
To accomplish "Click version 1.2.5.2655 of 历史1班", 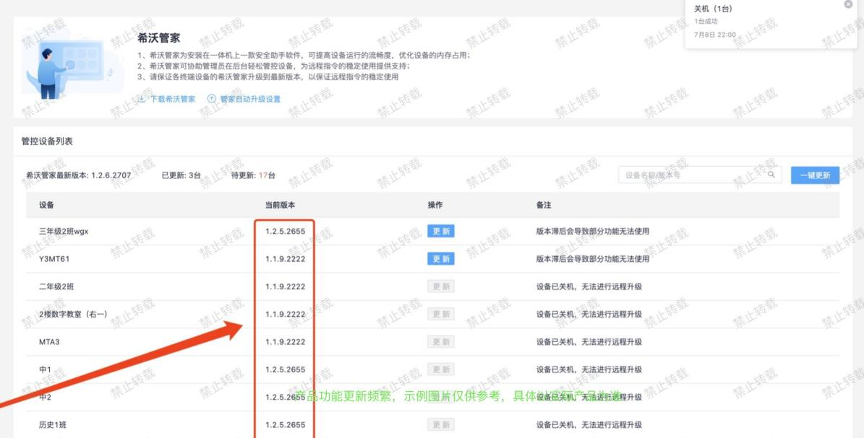I will (x=285, y=424).
